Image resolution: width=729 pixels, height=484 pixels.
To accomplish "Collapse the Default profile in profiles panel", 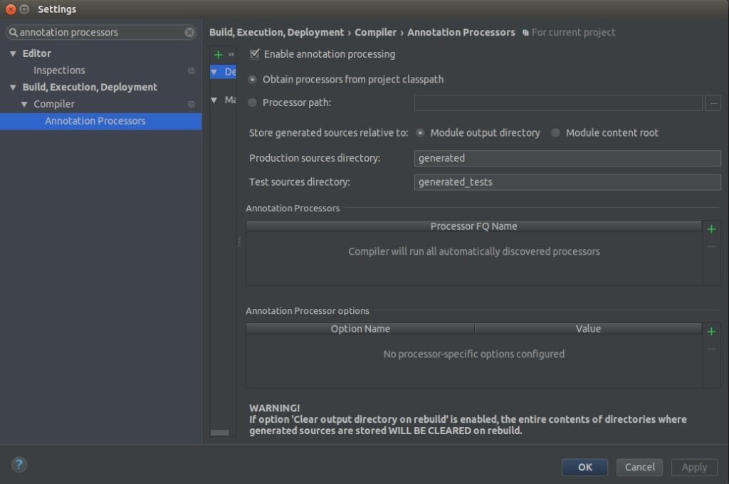I will (214, 71).
